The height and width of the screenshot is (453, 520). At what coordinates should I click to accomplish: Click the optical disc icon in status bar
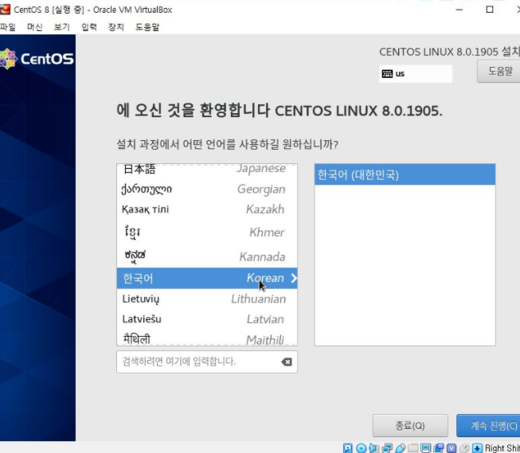pyautogui.click(x=362, y=448)
